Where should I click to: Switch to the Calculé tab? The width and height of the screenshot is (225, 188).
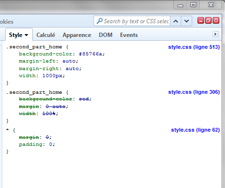(x=46, y=35)
